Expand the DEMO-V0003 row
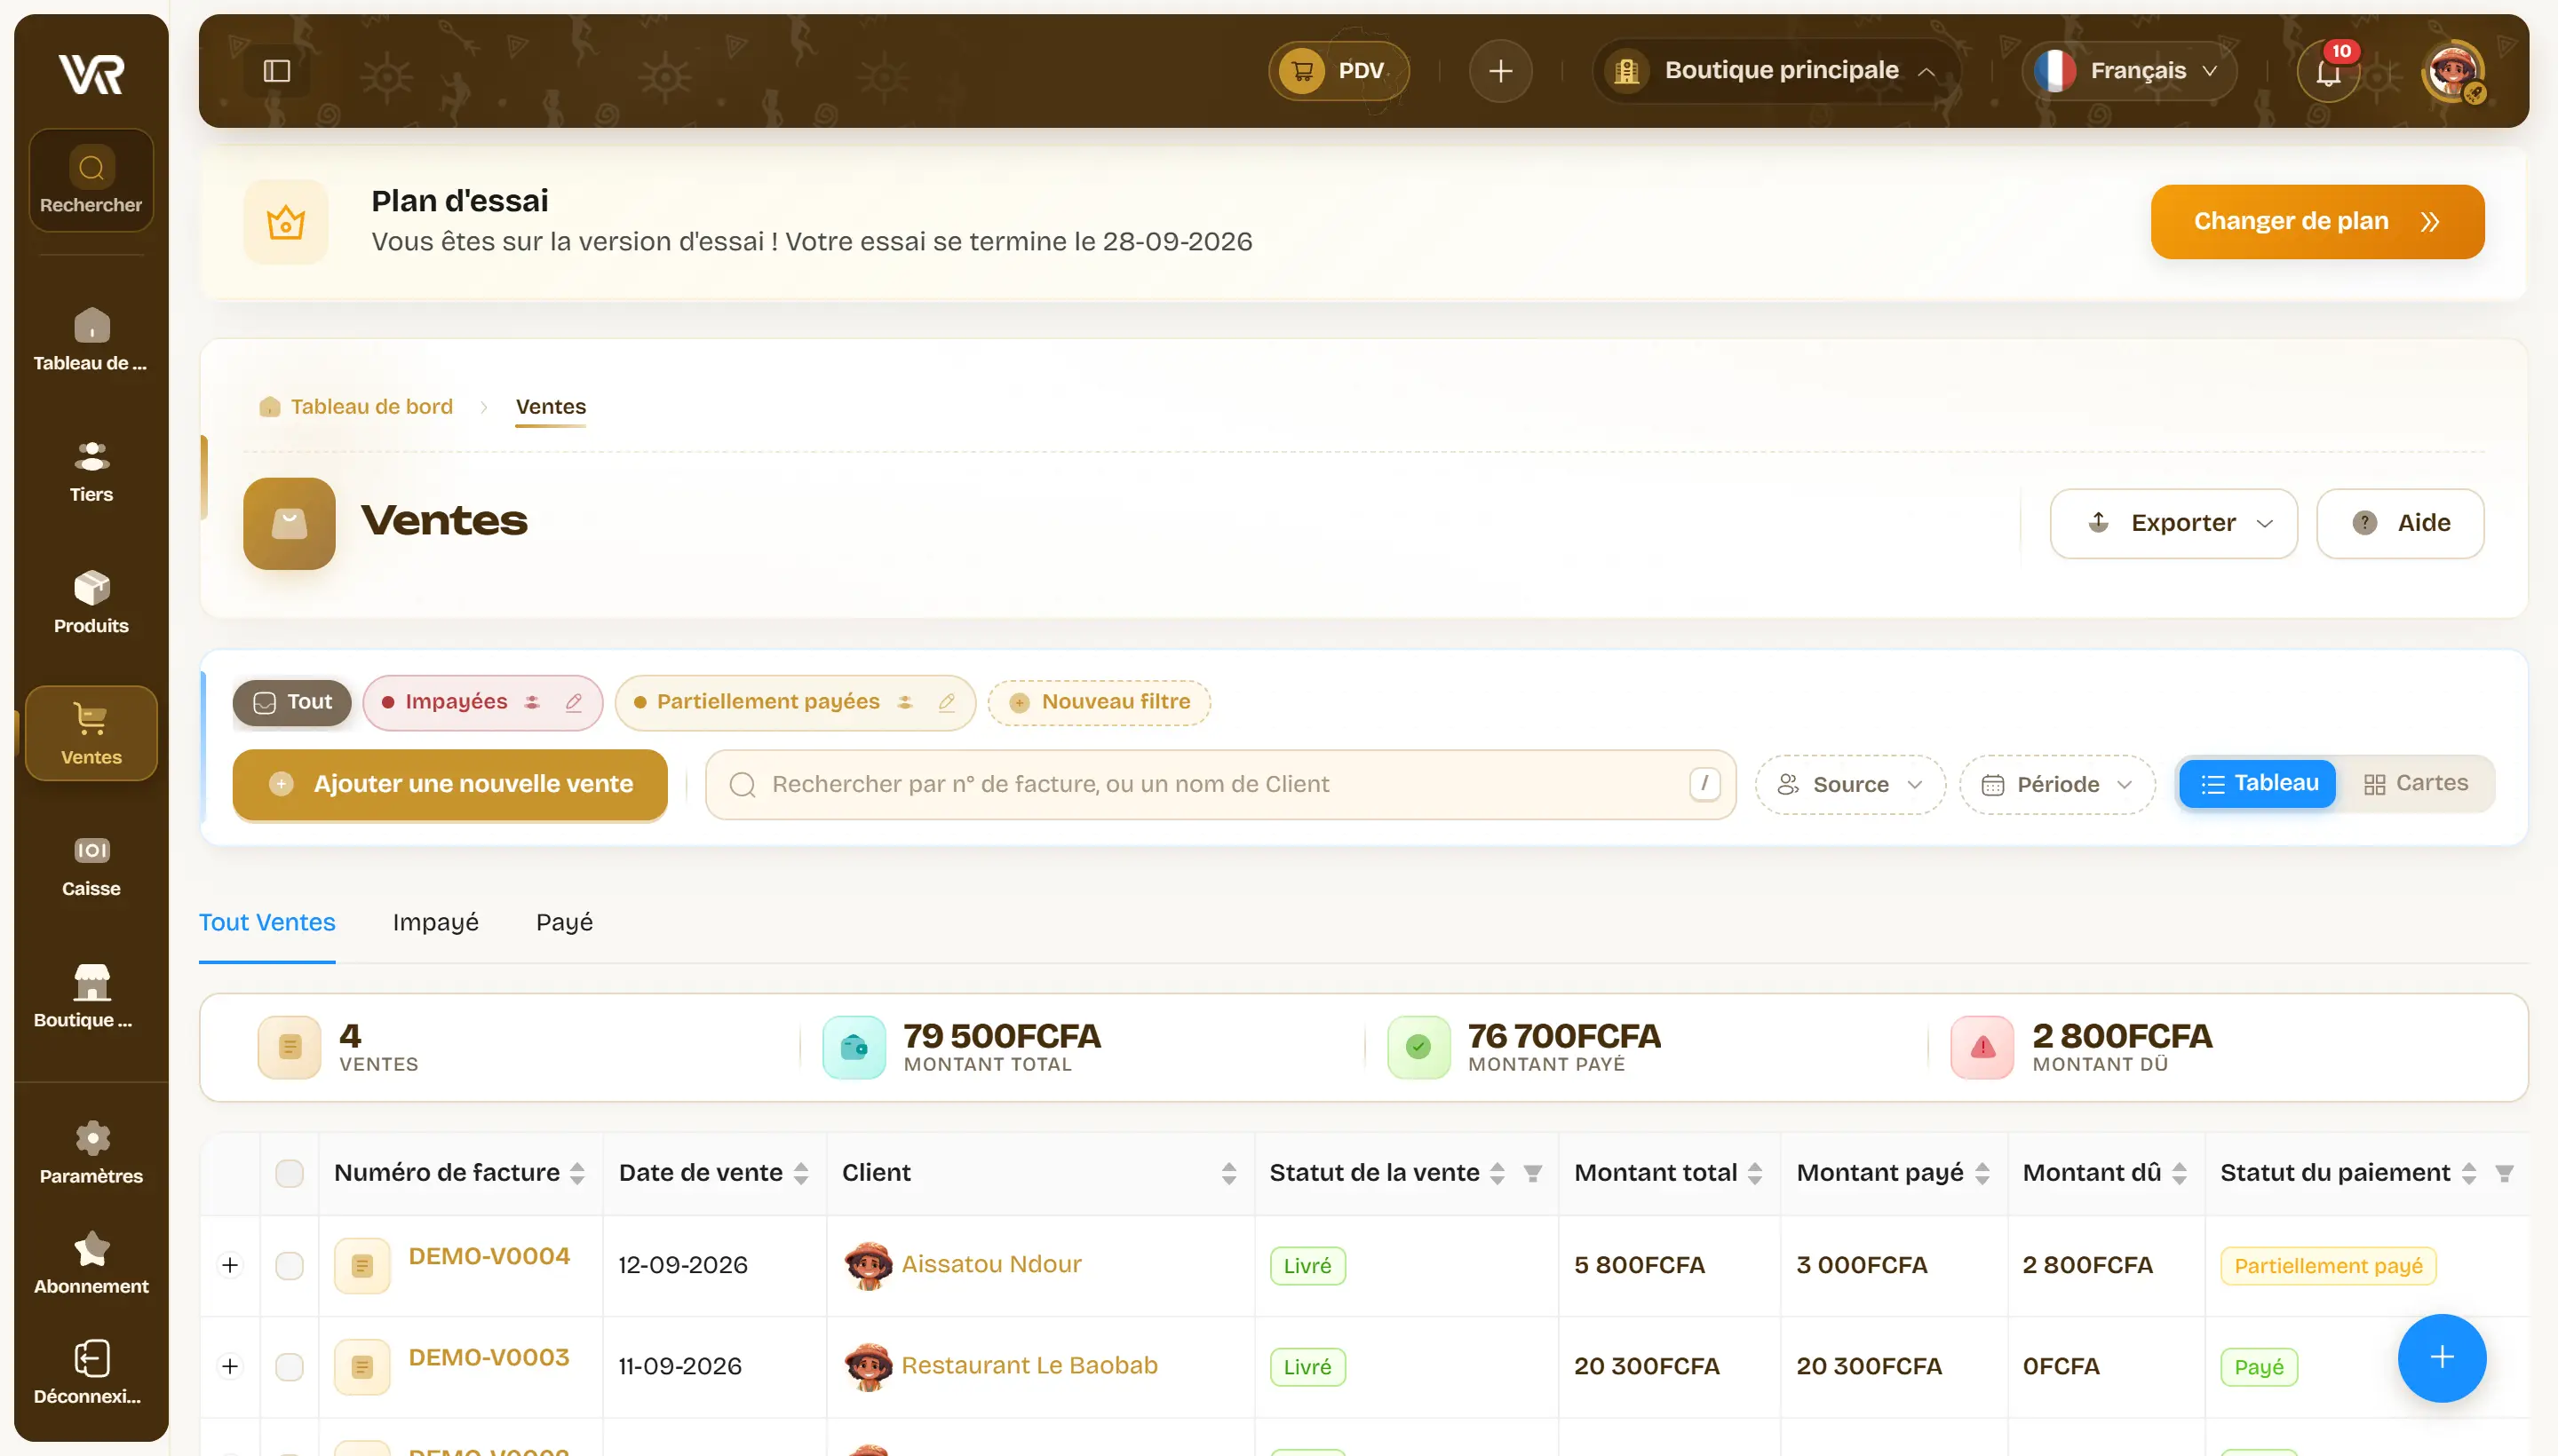Viewport: 2558px width, 1456px height. tap(230, 1366)
